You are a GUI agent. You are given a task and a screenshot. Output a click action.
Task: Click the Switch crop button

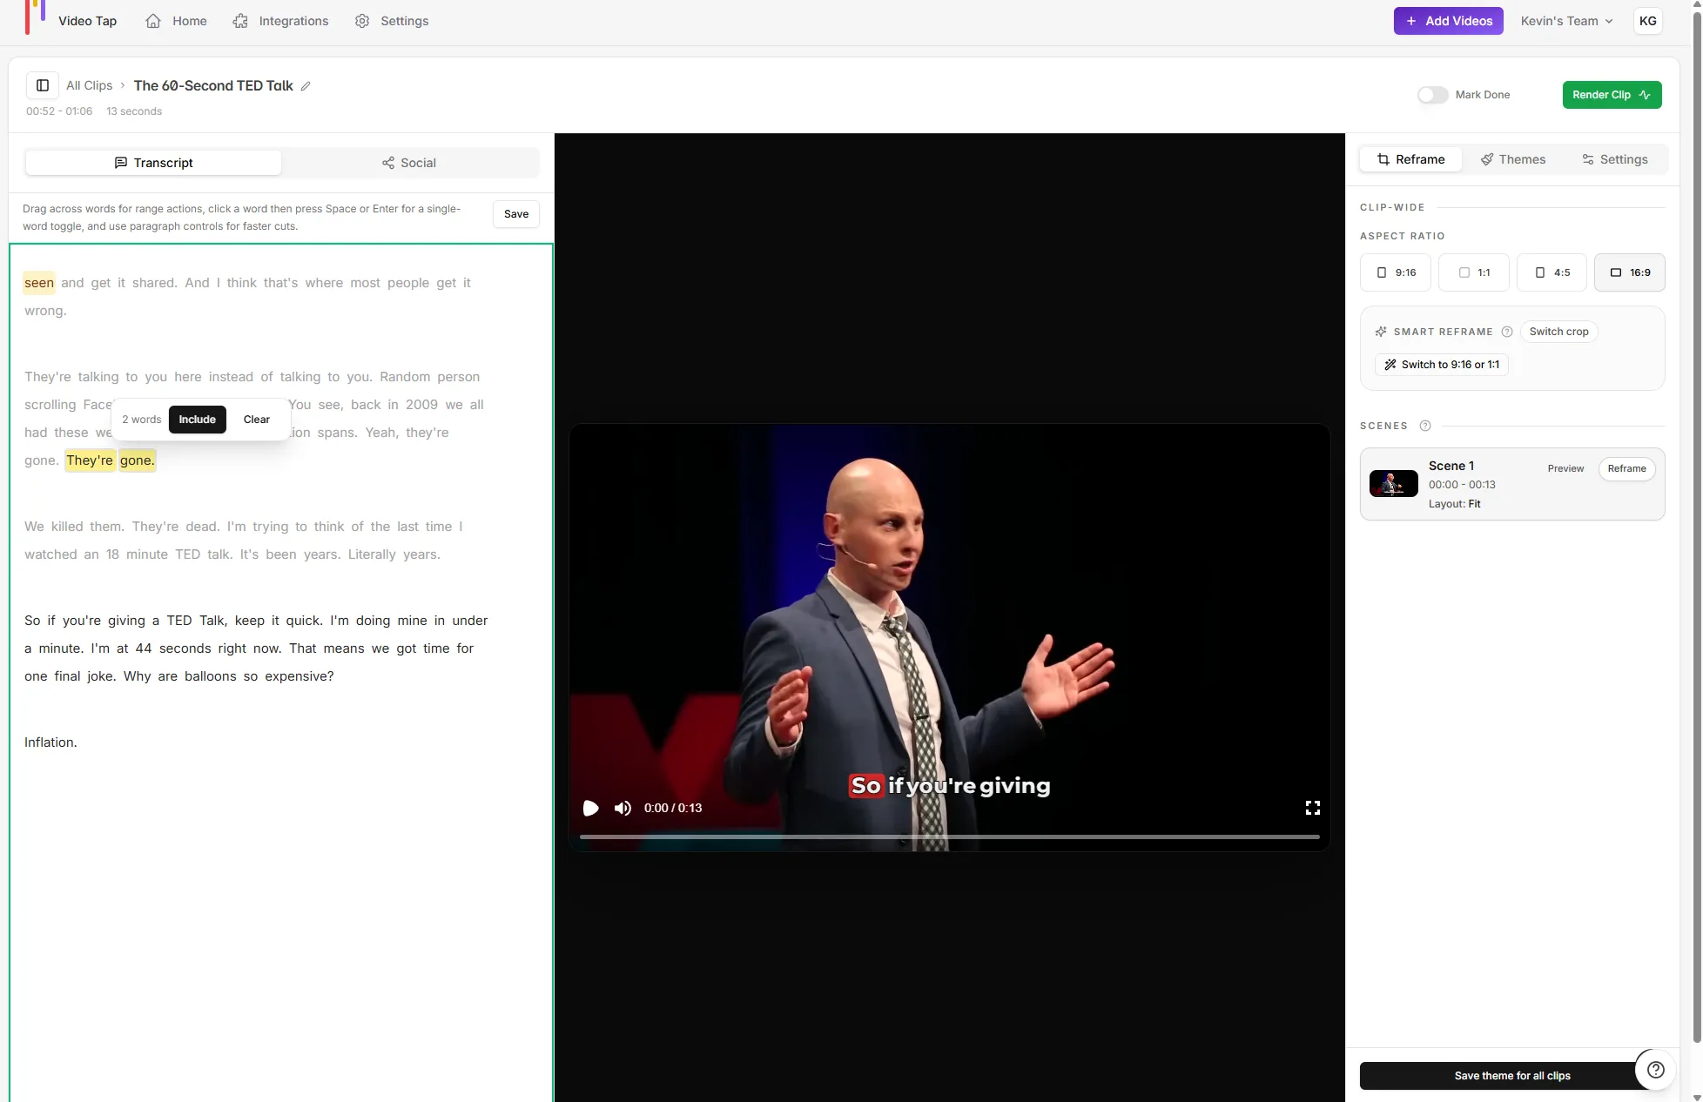click(1558, 332)
